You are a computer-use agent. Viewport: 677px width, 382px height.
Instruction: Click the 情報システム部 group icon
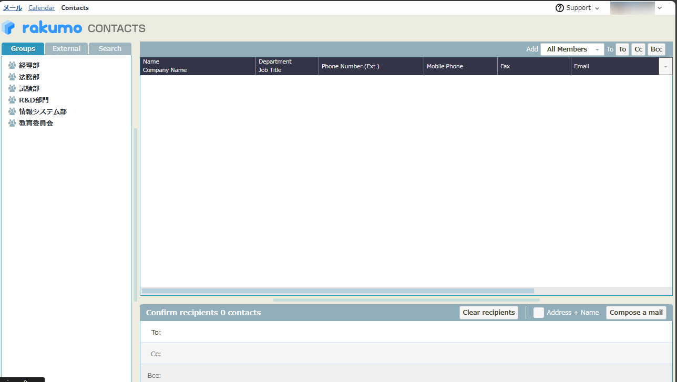[12, 111]
